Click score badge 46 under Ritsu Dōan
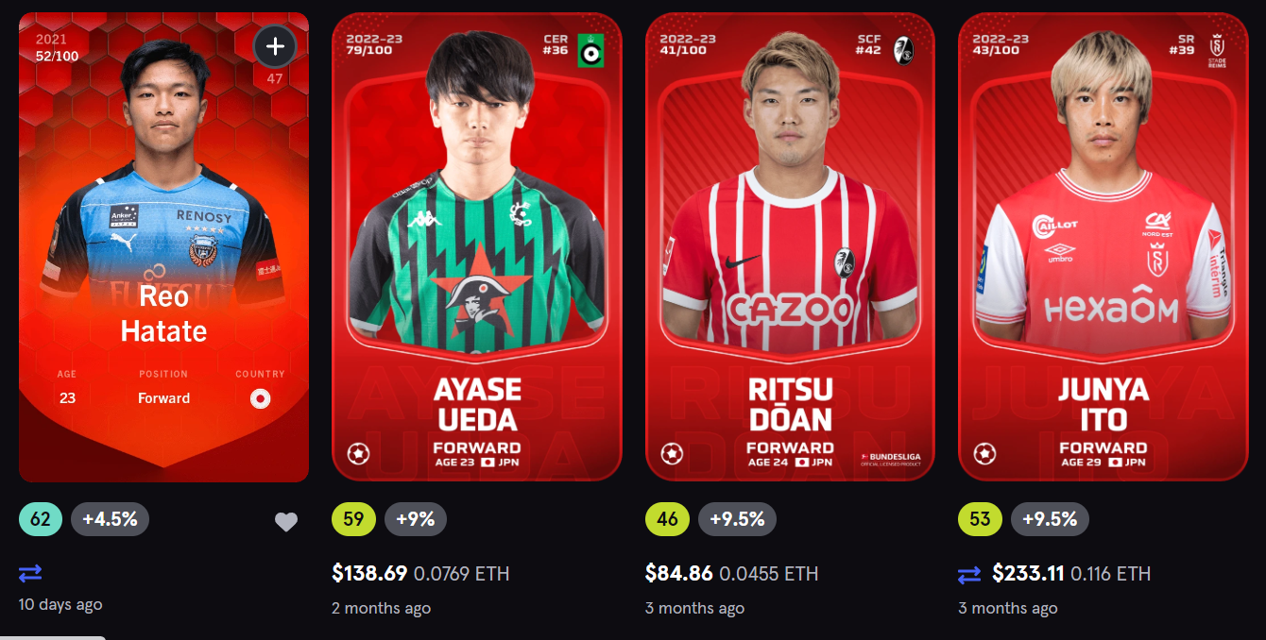The width and height of the screenshot is (1266, 640). [667, 519]
